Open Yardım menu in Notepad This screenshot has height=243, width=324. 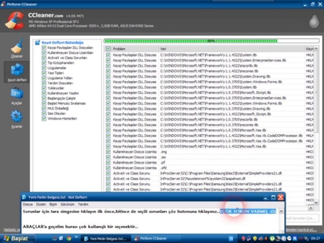pos(83,205)
